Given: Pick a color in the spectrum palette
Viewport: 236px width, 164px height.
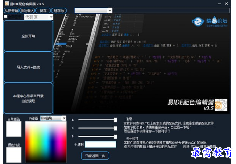Looking at the screenshot, I should coord(46,142).
